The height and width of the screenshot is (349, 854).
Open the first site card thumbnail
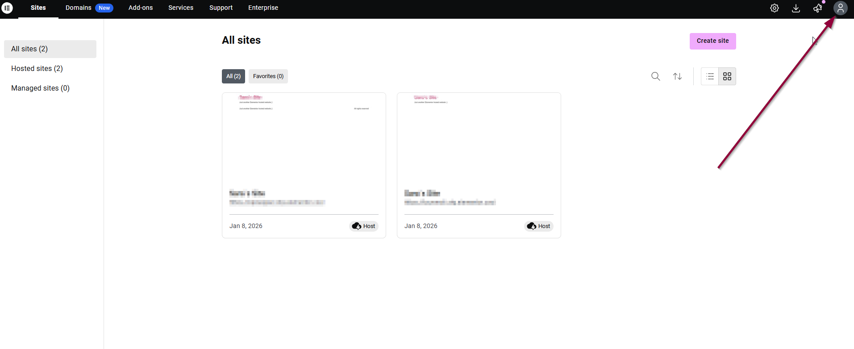[x=304, y=138]
